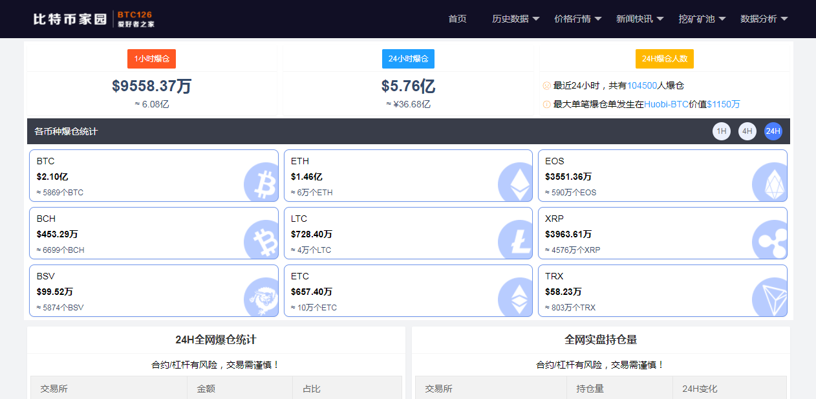This screenshot has width=816, height=399.
Task: Click the ≈ 803万个TRX text
Action: tap(570, 308)
